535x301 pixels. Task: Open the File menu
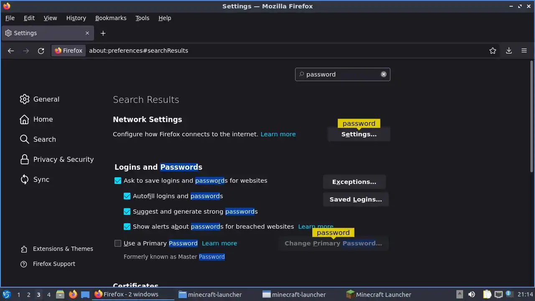[x=10, y=18]
